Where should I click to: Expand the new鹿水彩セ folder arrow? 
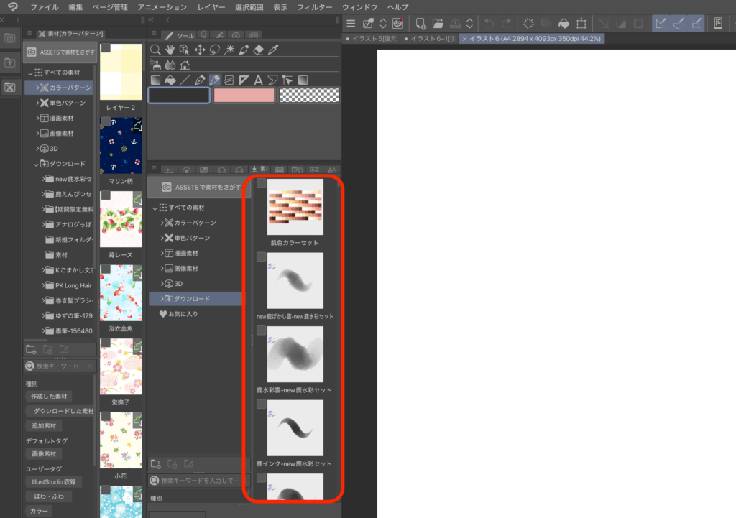44,179
